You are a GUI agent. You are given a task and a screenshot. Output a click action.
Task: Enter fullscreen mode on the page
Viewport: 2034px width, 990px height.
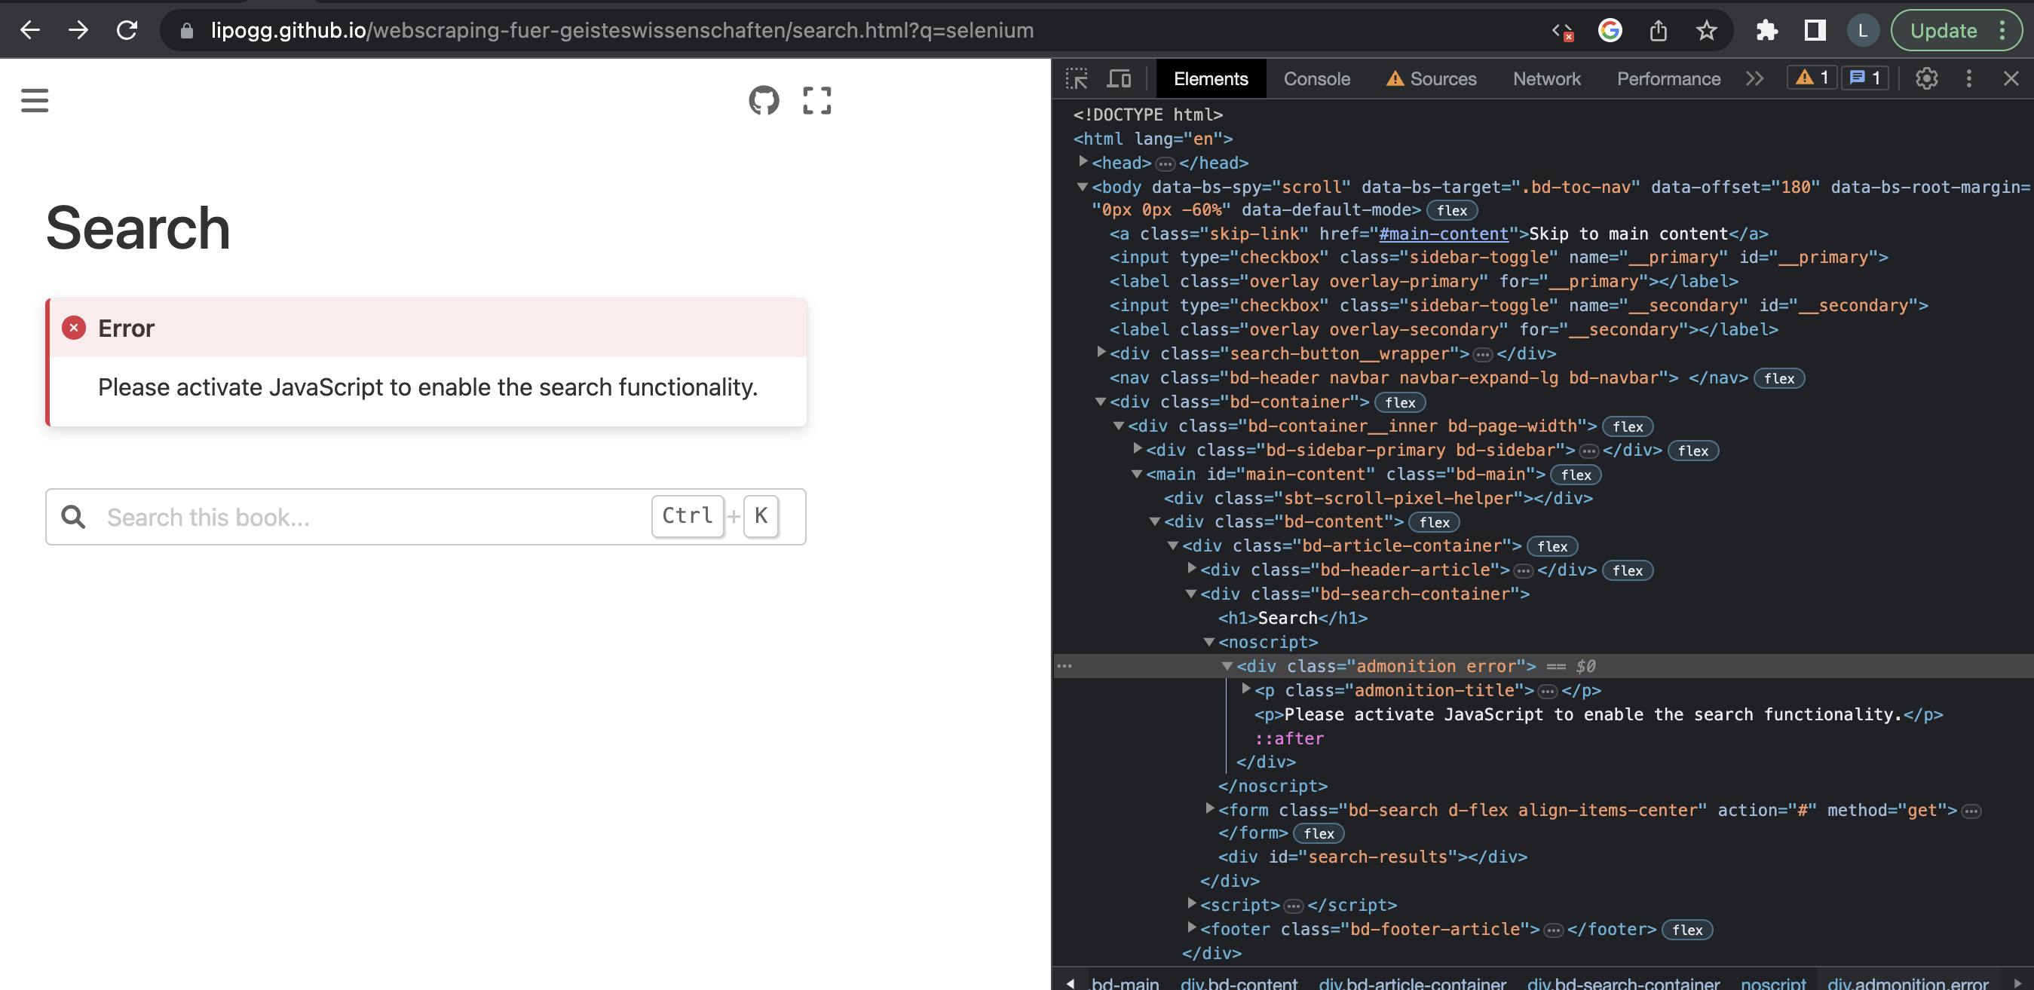pos(816,100)
